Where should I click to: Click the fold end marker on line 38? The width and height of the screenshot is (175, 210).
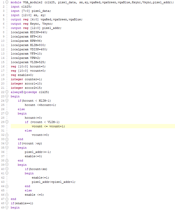coord(7,160)
